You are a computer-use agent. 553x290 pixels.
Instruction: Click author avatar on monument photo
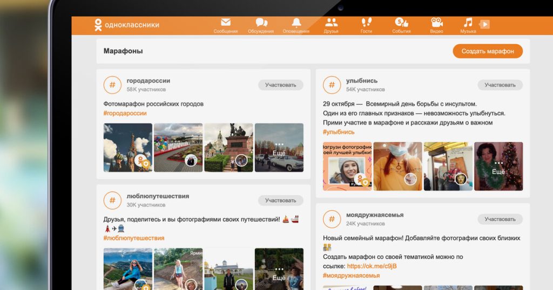click(x=241, y=161)
